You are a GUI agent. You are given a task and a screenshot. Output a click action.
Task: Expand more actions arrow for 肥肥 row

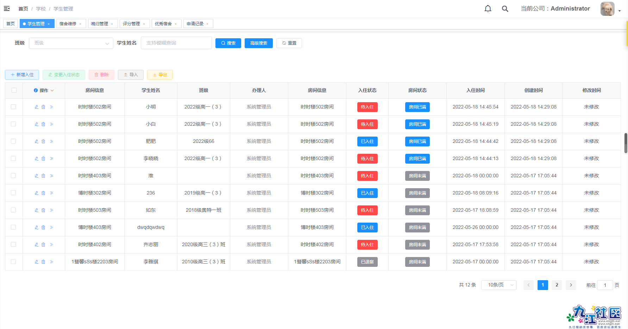point(51,142)
